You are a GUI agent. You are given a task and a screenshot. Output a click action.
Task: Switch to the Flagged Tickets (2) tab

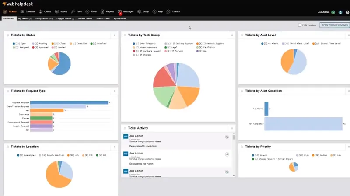point(65,18)
